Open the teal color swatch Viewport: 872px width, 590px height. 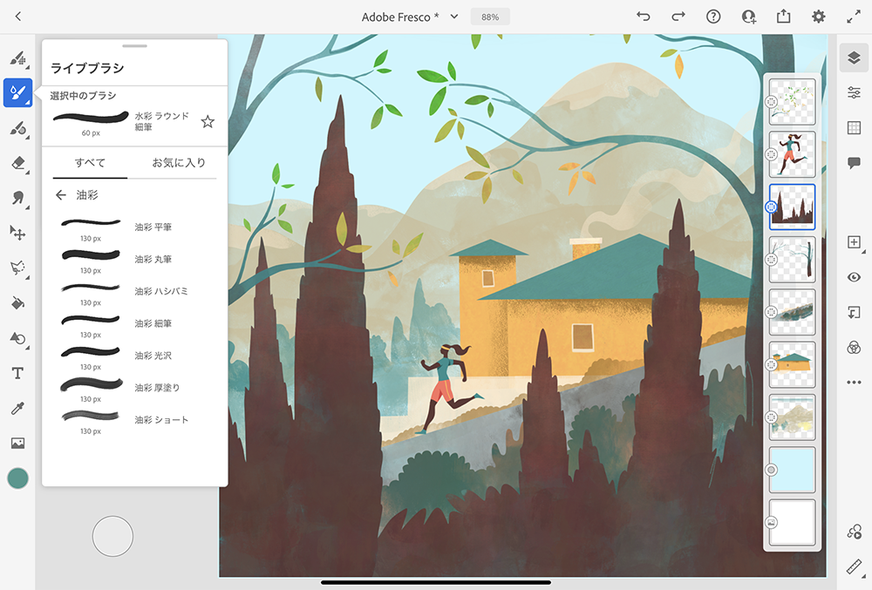pos(17,478)
